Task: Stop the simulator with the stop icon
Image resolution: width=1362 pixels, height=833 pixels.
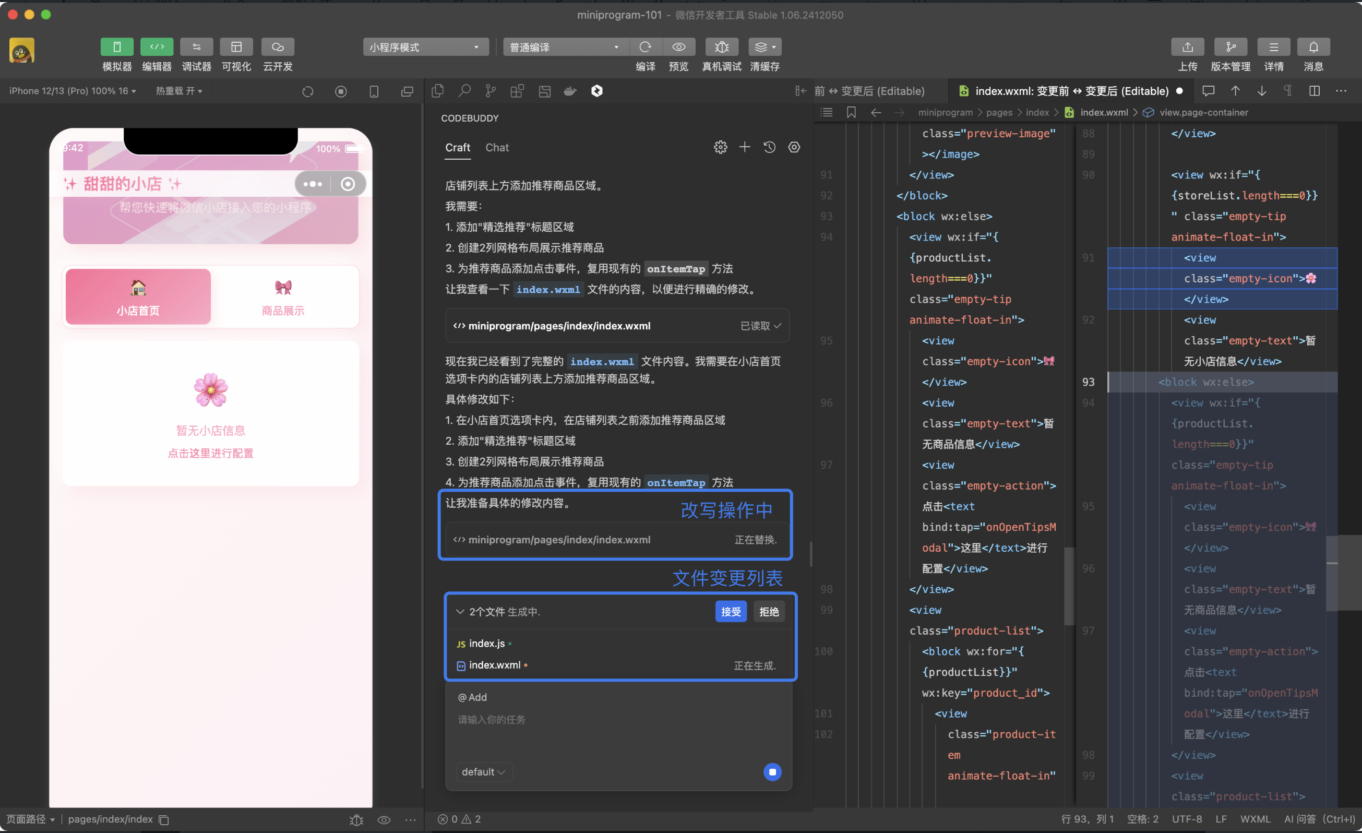Action: (341, 91)
